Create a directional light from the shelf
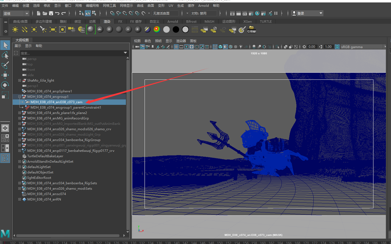391x244 pixels. click(24, 30)
